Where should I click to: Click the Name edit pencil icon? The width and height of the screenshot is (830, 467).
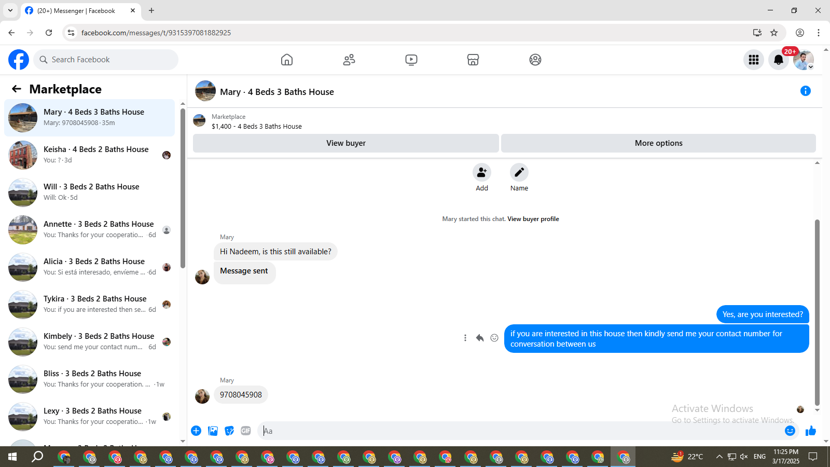[x=519, y=172]
